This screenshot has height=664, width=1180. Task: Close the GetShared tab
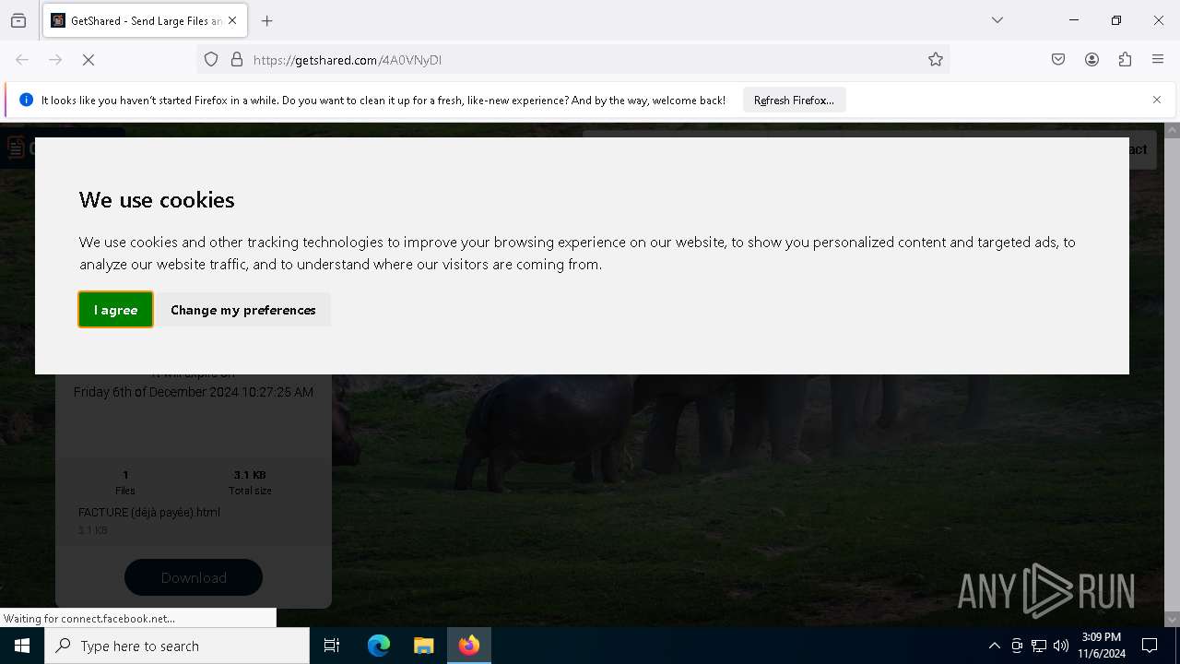point(232,20)
